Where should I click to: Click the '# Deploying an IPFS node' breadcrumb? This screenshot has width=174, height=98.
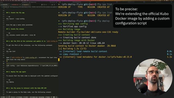pos(21,7)
